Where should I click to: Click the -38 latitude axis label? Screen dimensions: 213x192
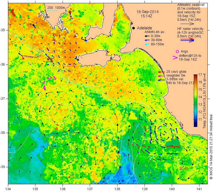point(3,133)
